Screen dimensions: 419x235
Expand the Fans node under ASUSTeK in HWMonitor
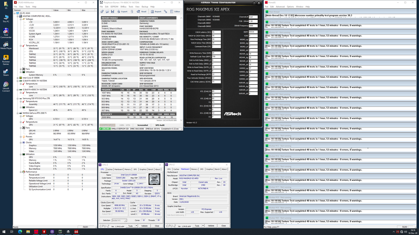[21, 69]
